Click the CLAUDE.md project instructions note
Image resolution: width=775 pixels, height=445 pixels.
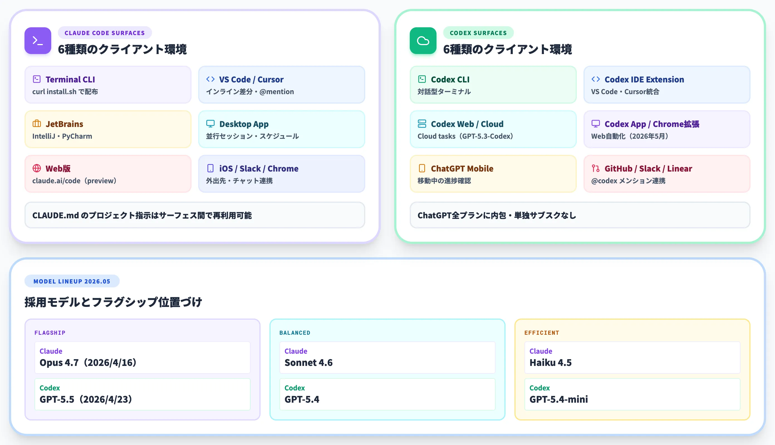[195, 215]
